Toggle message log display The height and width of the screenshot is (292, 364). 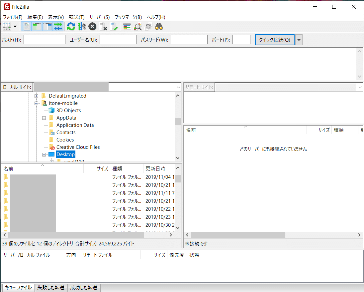click(x=26, y=27)
